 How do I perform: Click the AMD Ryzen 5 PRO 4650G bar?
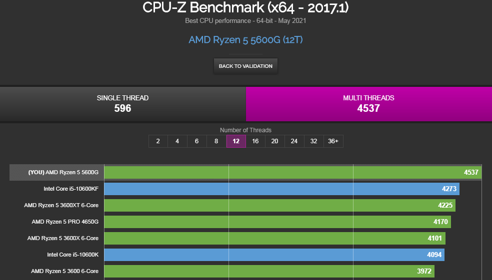277,222
